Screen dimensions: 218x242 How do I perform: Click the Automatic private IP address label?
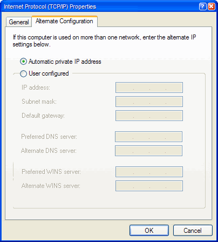[65, 62]
